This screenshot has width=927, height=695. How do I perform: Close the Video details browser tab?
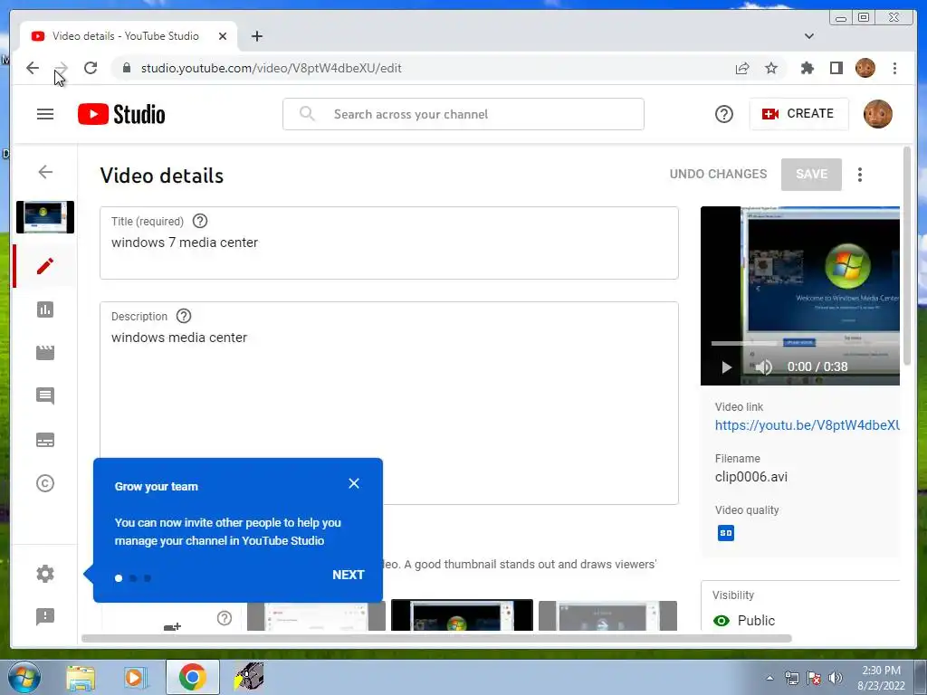(223, 36)
